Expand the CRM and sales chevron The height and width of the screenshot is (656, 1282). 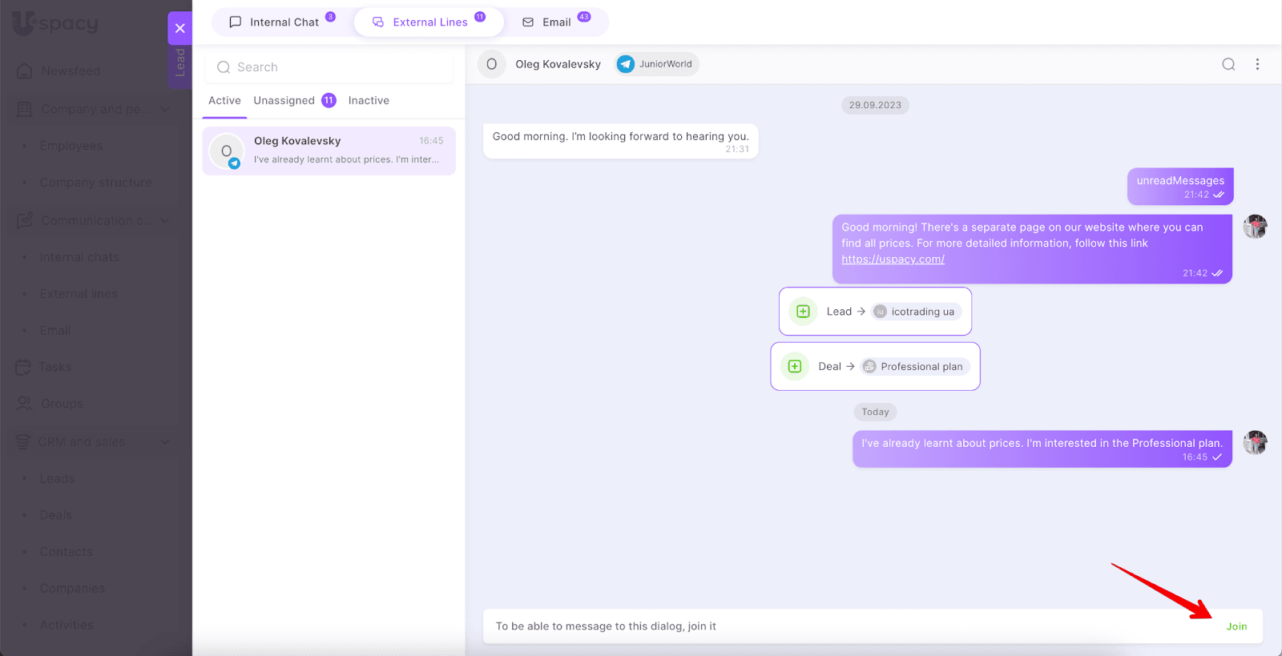[164, 441]
